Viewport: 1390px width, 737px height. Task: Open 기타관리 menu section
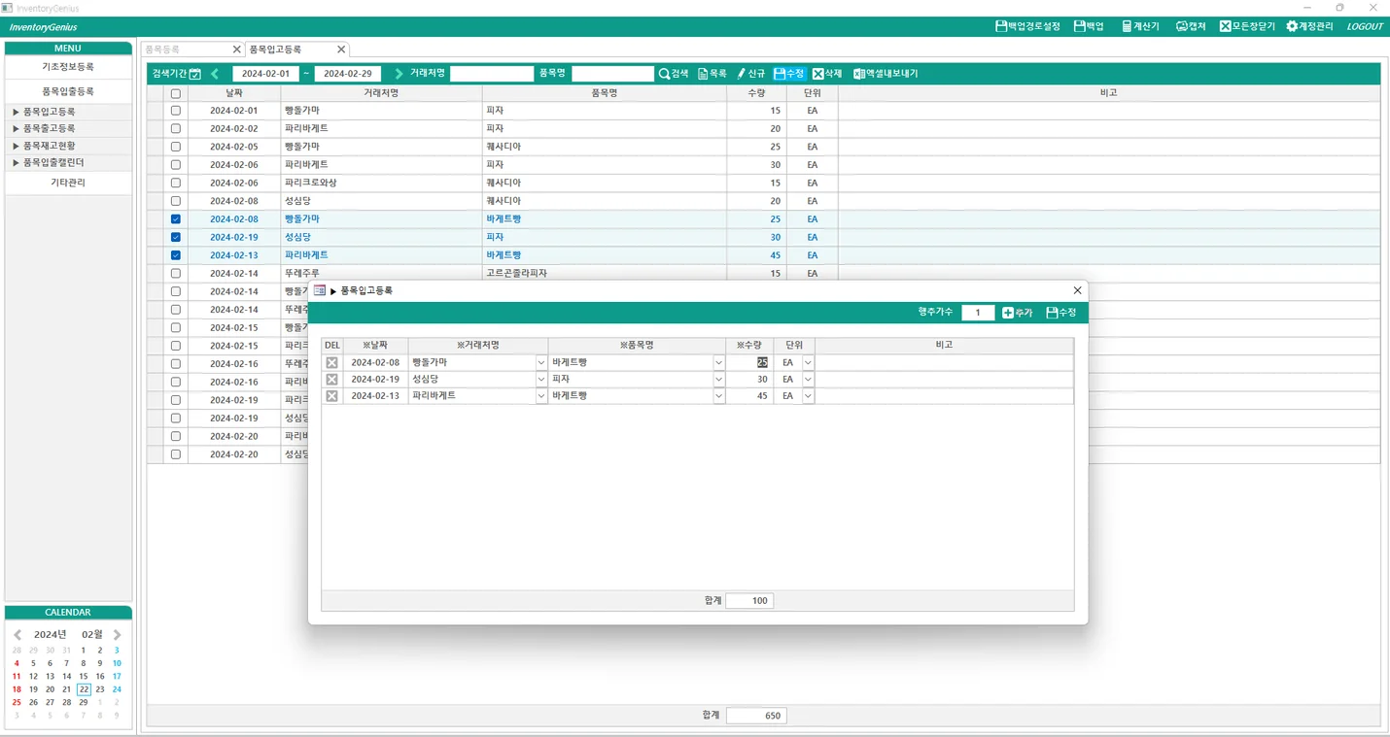tap(68, 182)
